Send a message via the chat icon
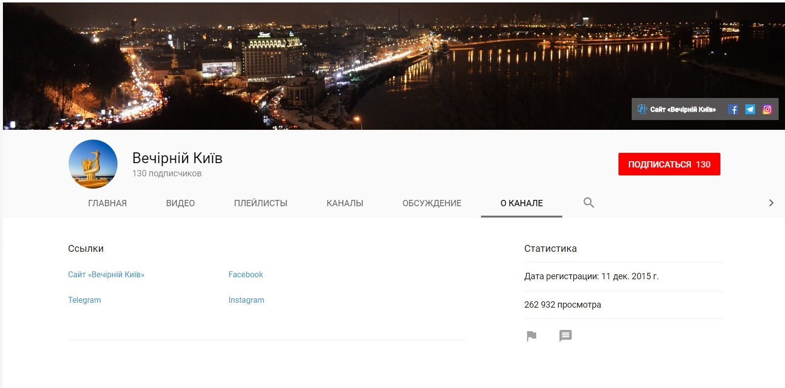785x388 pixels. 566,336
